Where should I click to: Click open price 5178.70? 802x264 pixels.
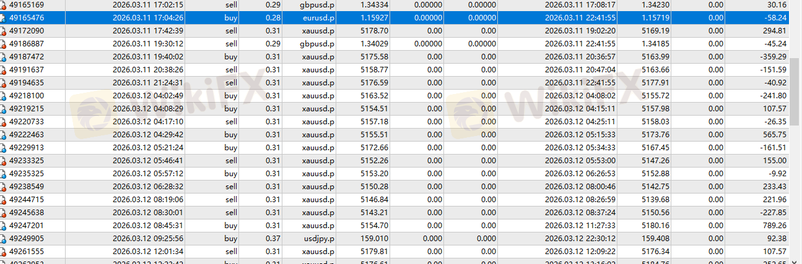point(375,31)
